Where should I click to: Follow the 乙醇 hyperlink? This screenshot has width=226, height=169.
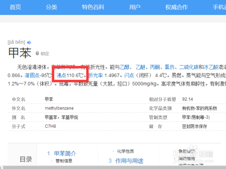124,67
